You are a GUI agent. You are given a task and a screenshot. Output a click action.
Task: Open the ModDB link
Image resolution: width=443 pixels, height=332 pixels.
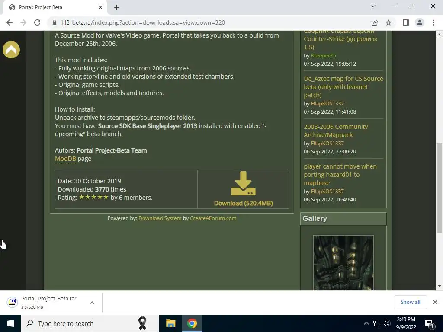tap(66, 159)
